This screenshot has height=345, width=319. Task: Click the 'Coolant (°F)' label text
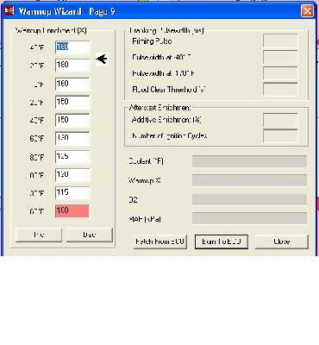pyautogui.click(x=146, y=161)
